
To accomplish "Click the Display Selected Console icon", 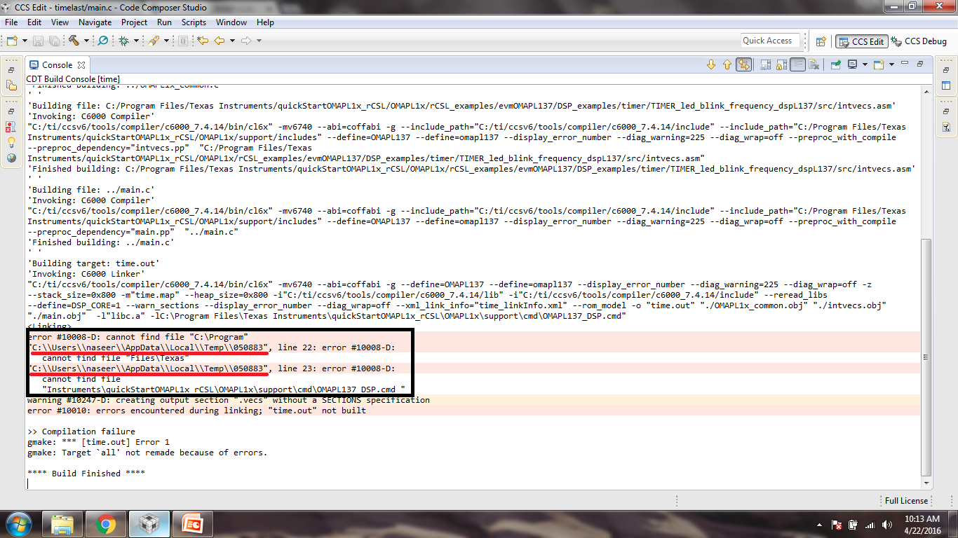I will 853,65.
